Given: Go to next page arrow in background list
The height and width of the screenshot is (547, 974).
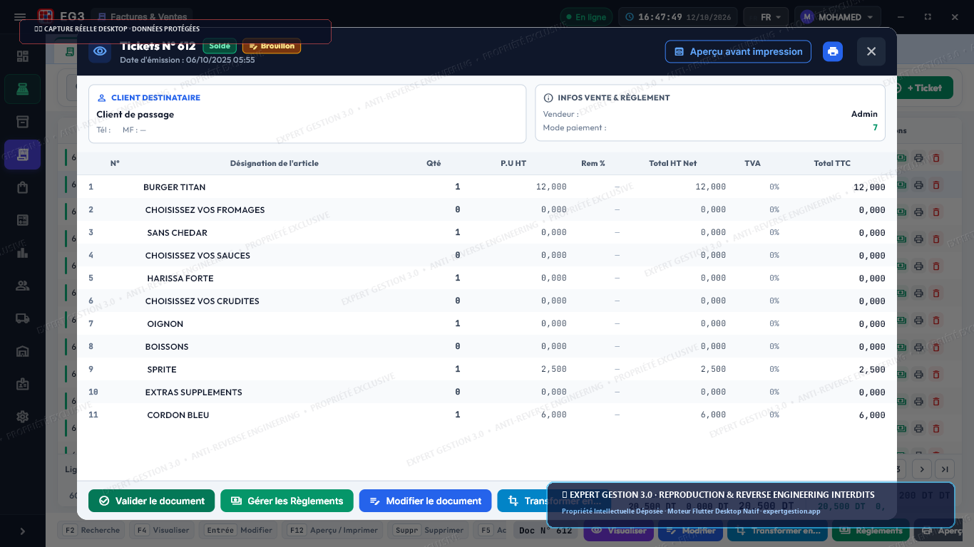Looking at the screenshot, I should (x=923, y=469).
